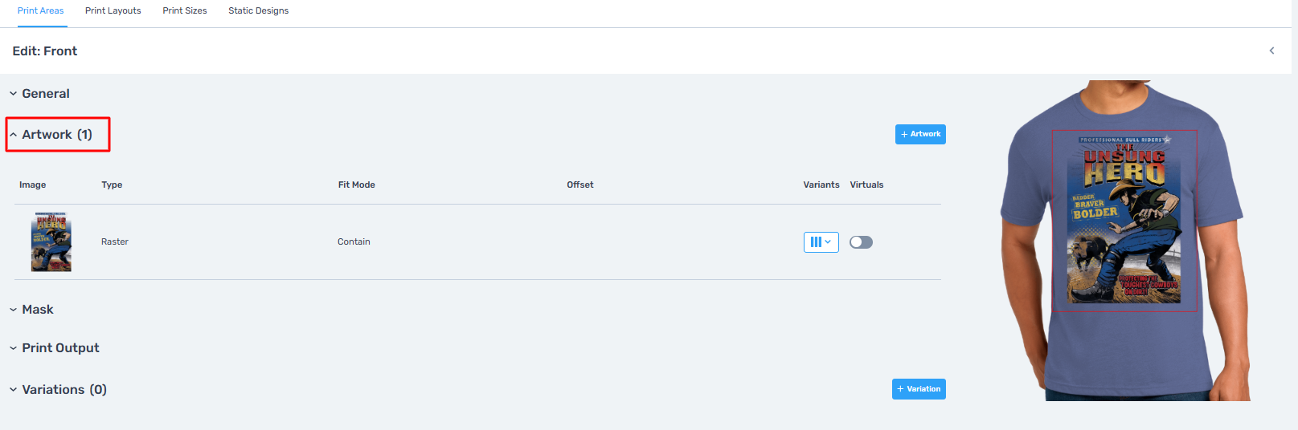The height and width of the screenshot is (430, 1298).
Task: Expand the Variations (0) section
Action: [58, 390]
